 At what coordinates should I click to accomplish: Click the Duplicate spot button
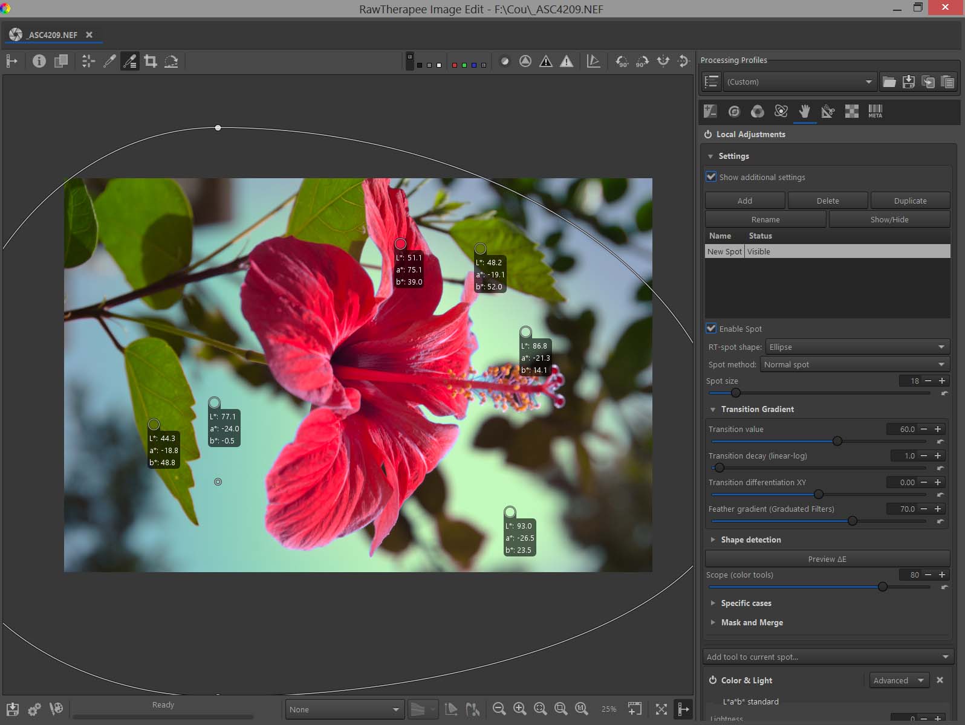(910, 201)
